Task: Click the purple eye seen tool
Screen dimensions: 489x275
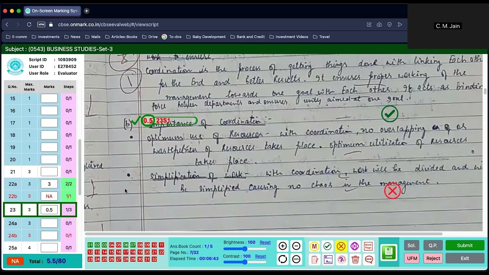Action: (x=355, y=246)
